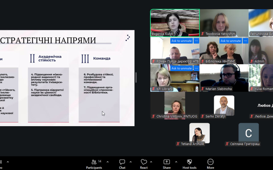Screen dimensions: 273x170
Task: Click the Evgeniia Kulyk name label
Action: [x=162, y=34]
